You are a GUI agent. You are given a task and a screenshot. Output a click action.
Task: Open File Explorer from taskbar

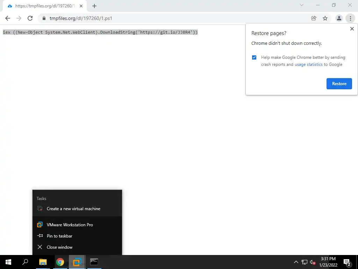pyautogui.click(x=43, y=262)
